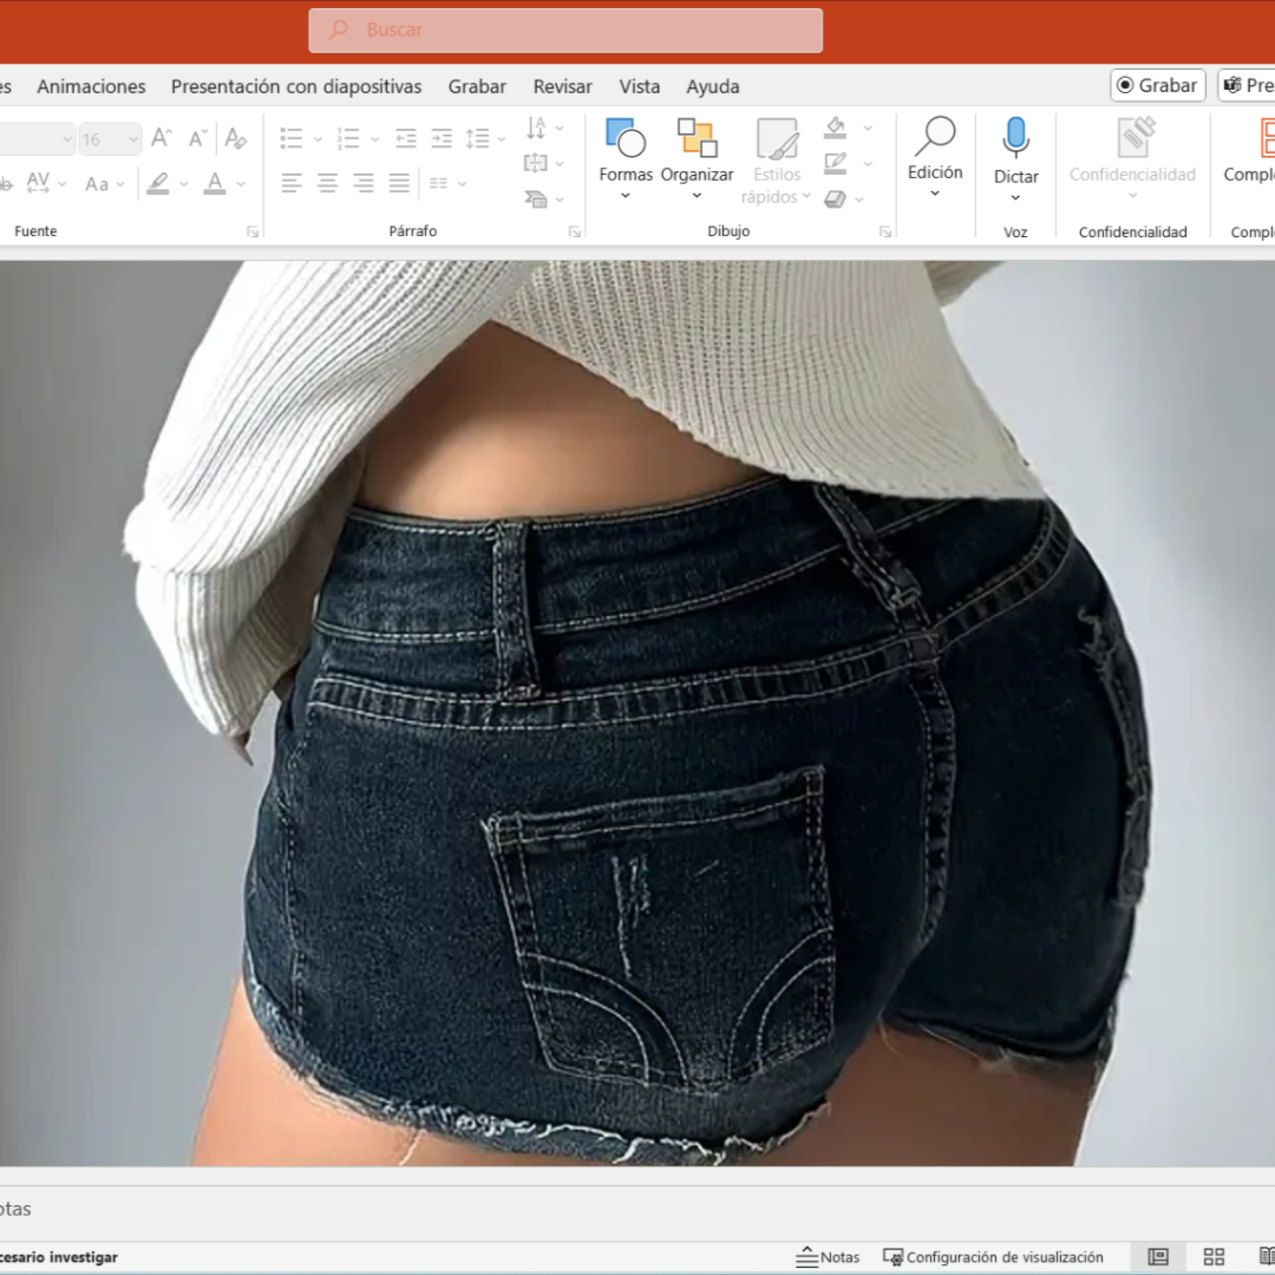This screenshot has width=1275, height=1275.
Task: Open the Presentación con diapositivas tab
Action: [296, 86]
